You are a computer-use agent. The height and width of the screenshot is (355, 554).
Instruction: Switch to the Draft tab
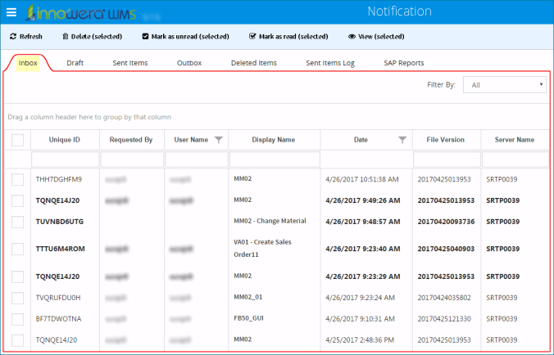pos(75,63)
